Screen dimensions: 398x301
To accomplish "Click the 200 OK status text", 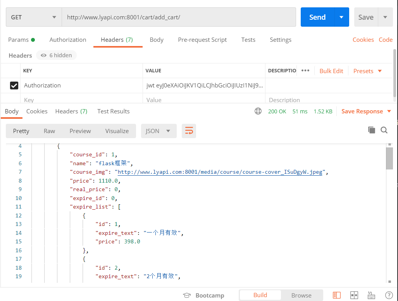I will point(277,111).
